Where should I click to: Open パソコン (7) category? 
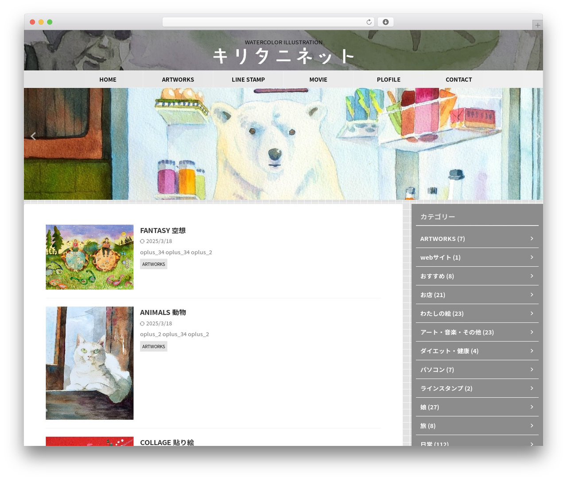477,369
